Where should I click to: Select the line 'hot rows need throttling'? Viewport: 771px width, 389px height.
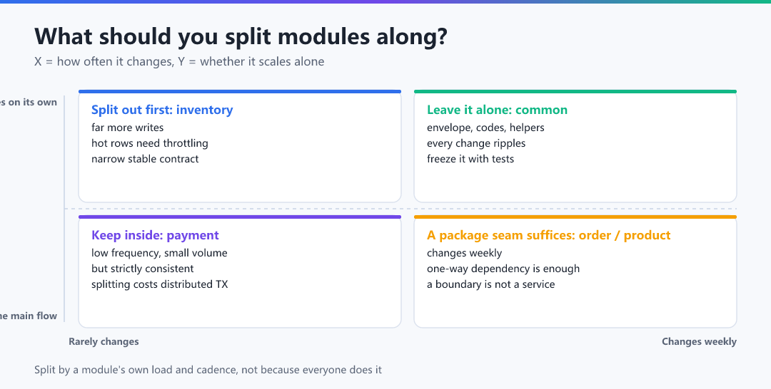150,143
